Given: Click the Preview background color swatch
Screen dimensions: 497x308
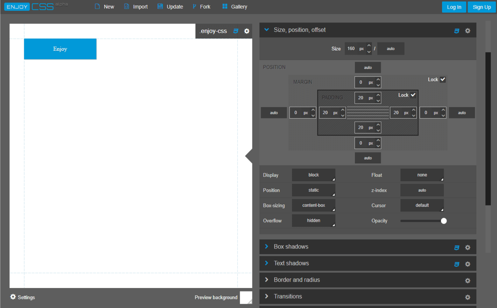Looking at the screenshot, I should [246, 297].
